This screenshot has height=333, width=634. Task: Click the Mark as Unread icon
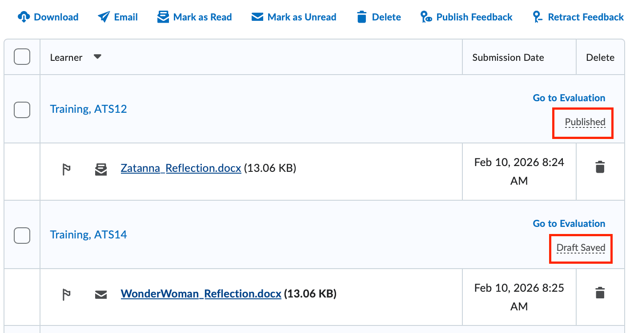pos(257,16)
